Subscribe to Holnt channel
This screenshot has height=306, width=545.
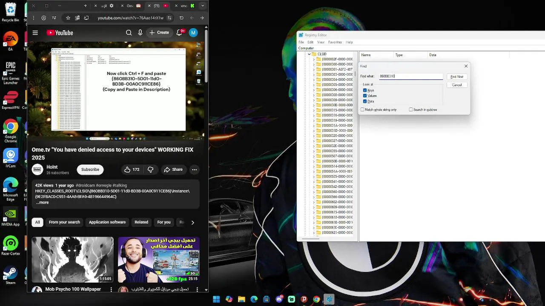pyautogui.click(x=90, y=170)
